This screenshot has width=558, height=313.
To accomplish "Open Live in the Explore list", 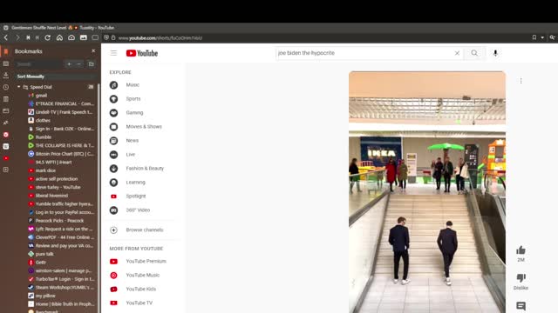I will (130, 155).
